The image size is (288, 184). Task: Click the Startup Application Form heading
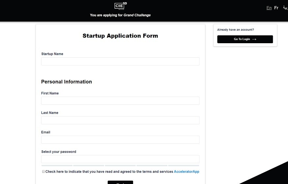120,36
